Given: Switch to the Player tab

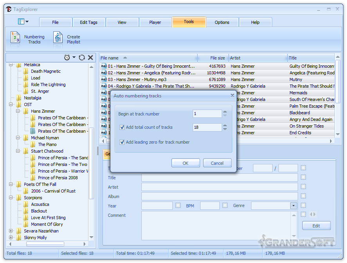Looking at the screenshot, I should pos(155,22).
